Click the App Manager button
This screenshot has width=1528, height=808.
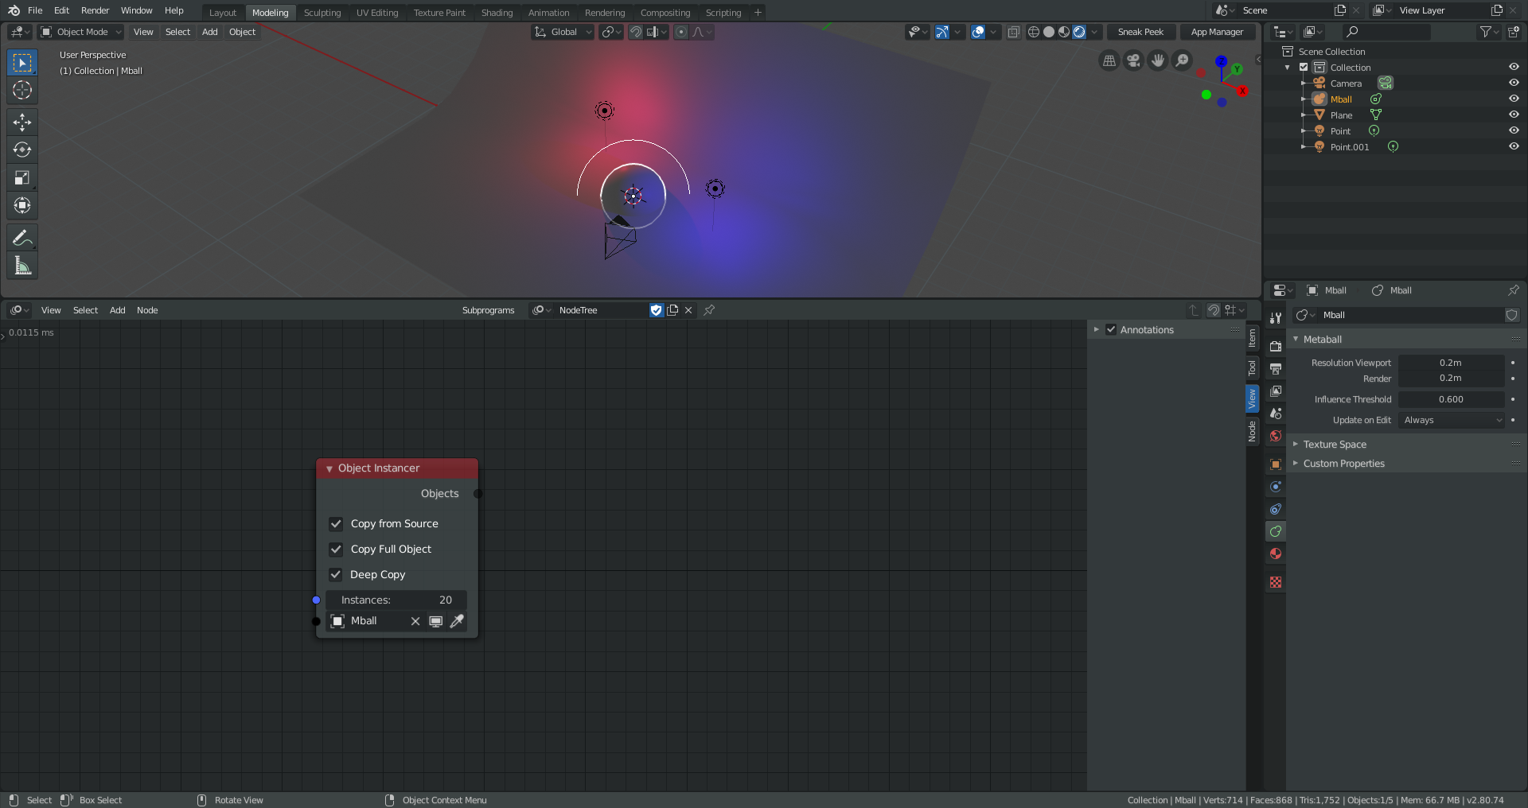tap(1217, 32)
